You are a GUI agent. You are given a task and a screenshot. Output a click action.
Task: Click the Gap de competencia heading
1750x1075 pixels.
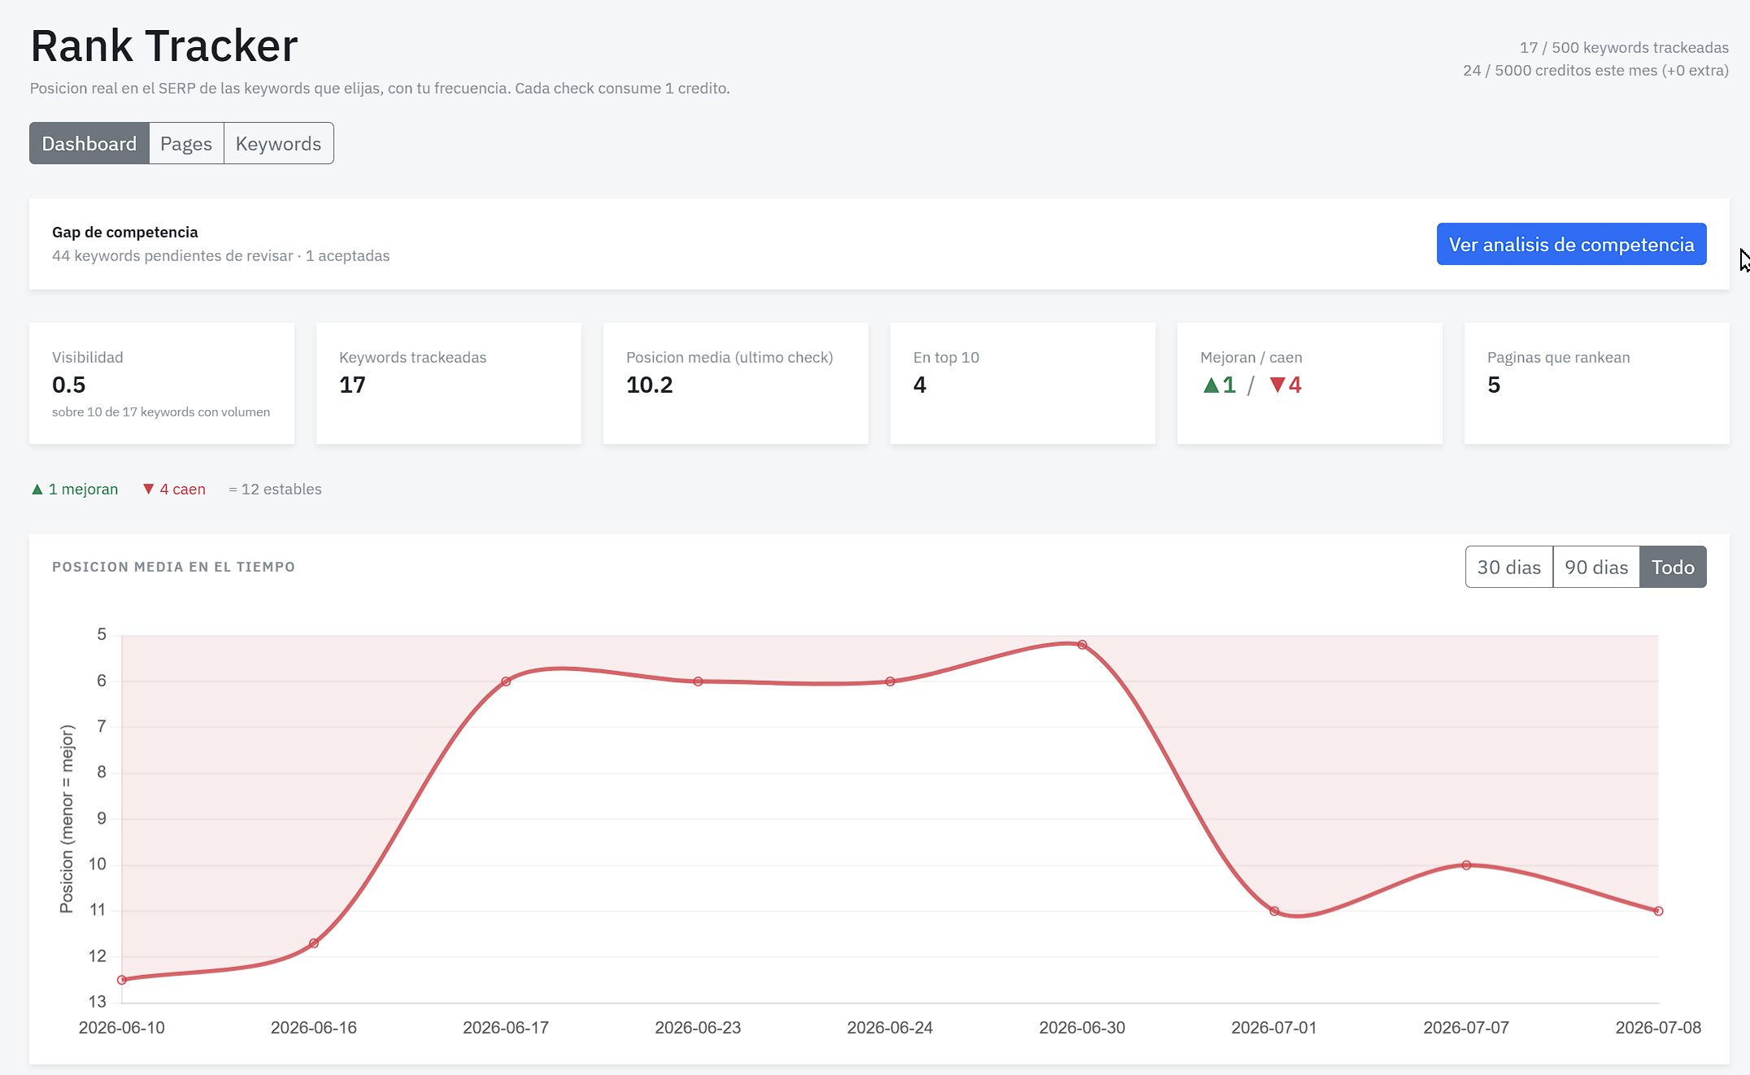click(125, 233)
